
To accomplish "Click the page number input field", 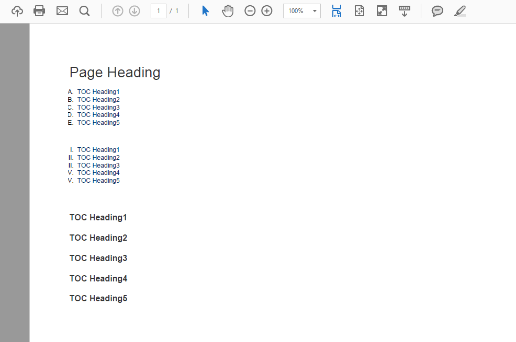I will pyautogui.click(x=158, y=11).
